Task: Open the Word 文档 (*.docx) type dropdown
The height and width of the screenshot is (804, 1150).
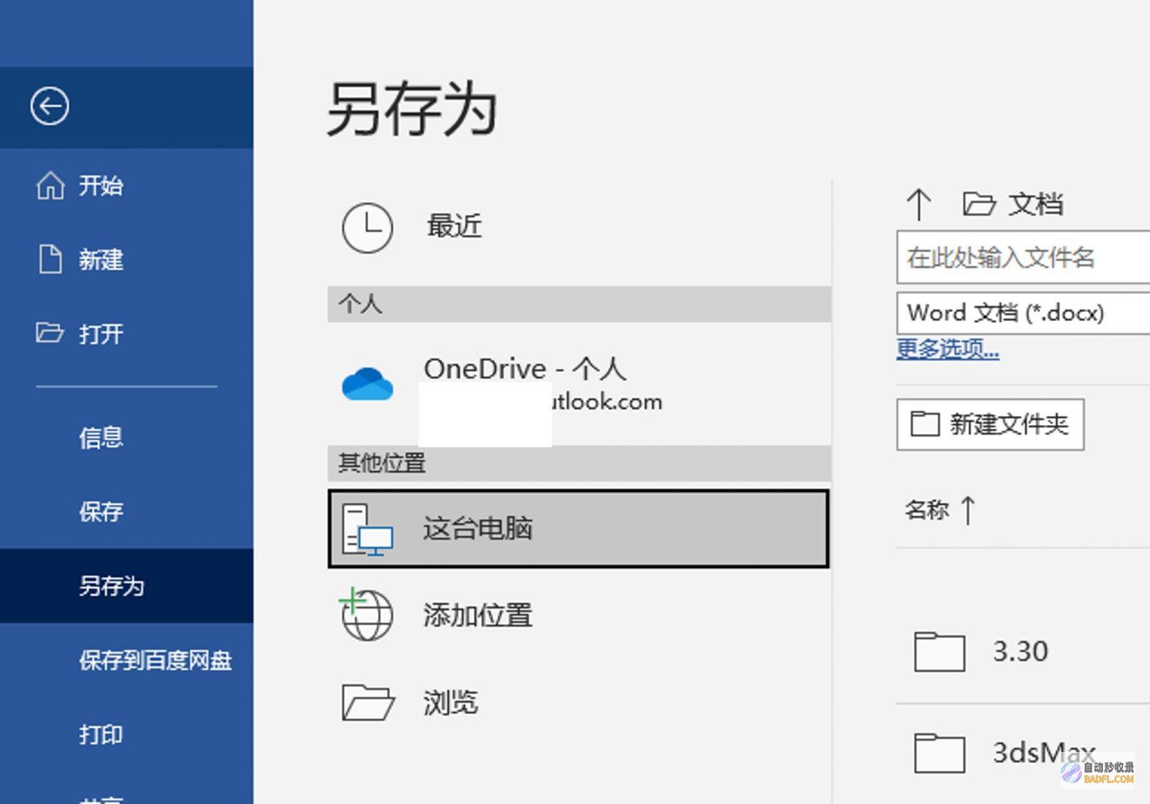Action: click(x=1023, y=313)
